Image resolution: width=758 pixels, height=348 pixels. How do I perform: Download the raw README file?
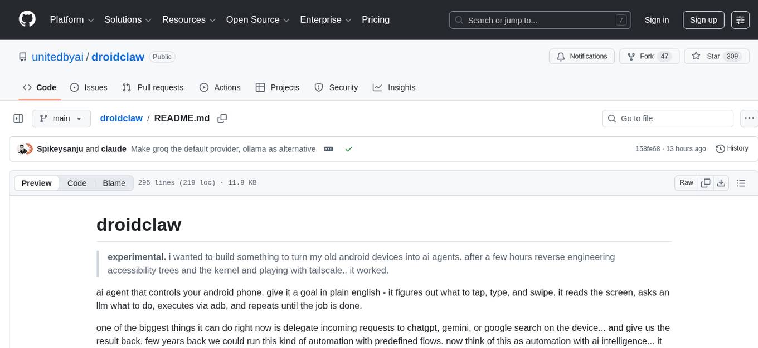tap(721, 183)
